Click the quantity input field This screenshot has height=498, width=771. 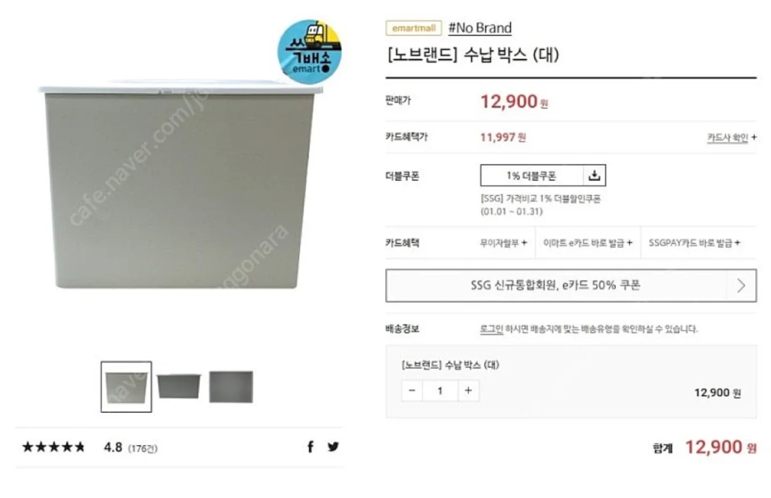tap(440, 390)
